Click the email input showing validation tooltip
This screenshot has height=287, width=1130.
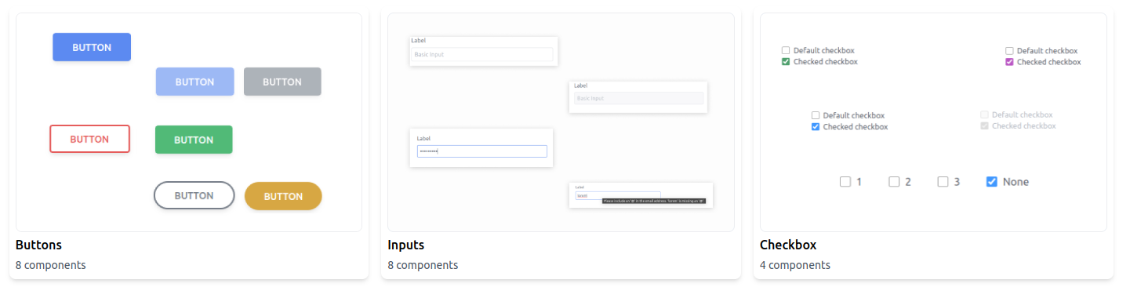[x=618, y=195]
